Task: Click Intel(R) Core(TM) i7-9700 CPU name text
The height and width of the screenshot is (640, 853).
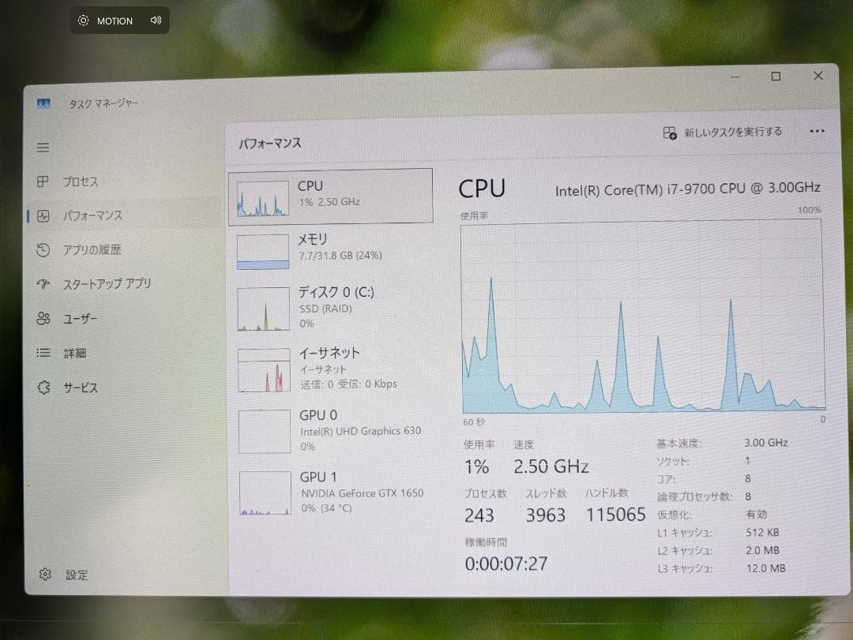Action: [688, 189]
